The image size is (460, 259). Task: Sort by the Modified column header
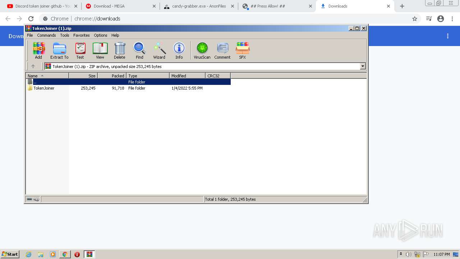[187, 76]
